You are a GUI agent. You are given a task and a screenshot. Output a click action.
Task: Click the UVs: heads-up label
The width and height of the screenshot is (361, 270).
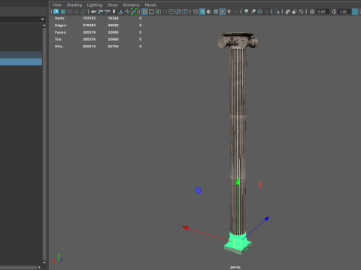[x=59, y=46]
